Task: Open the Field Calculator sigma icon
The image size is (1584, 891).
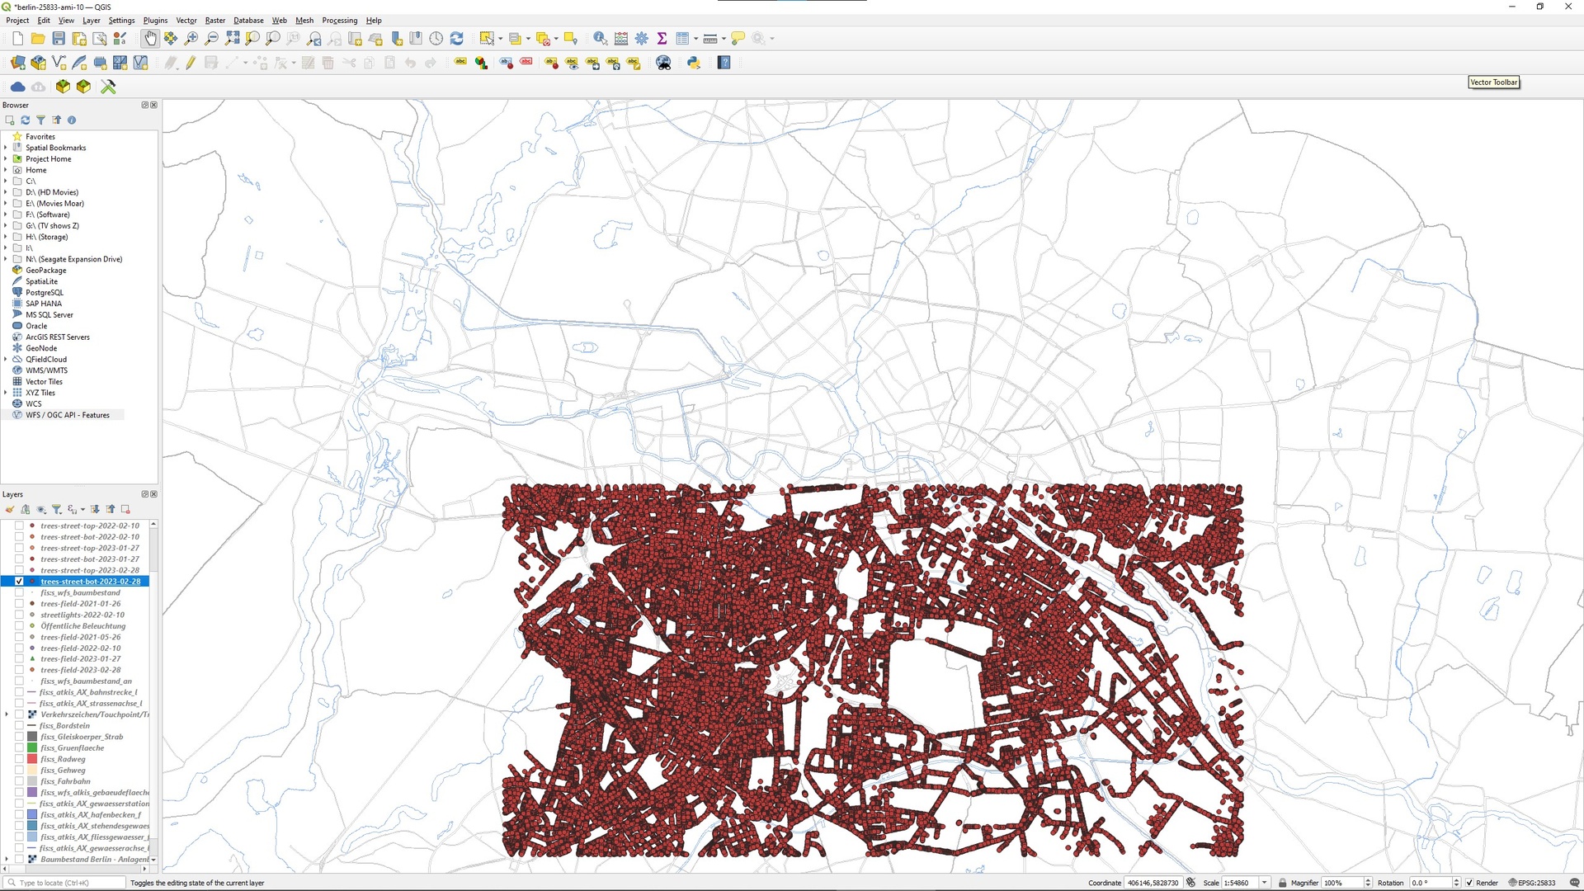Action: click(662, 39)
